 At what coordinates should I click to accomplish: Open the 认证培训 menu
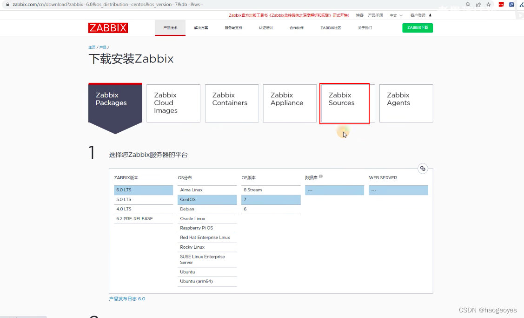point(265,28)
